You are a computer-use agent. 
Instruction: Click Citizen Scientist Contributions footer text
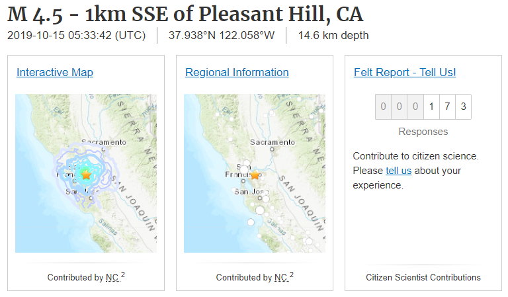423,278
